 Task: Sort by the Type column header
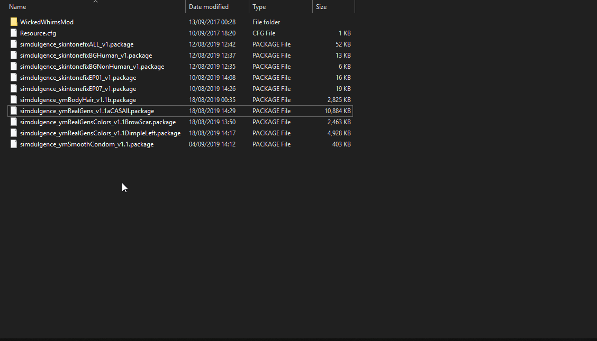[x=259, y=7]
